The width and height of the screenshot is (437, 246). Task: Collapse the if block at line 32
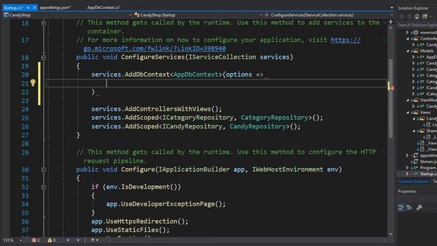[44, 187]
